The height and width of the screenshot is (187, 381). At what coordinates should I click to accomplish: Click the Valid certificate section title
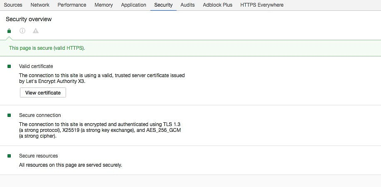pos(36,66)
